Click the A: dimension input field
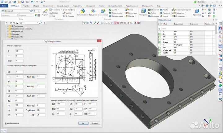This screenshot has width=223, height=133. point(19,51)
